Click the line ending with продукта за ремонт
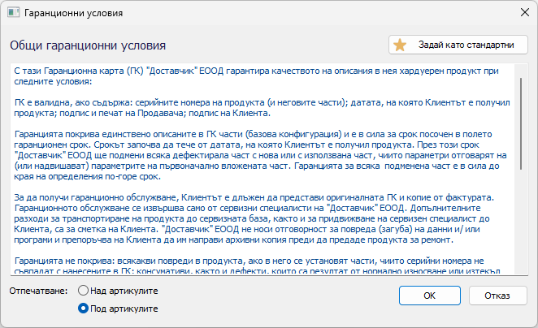 pyautogui.click(x=234, y=240)
